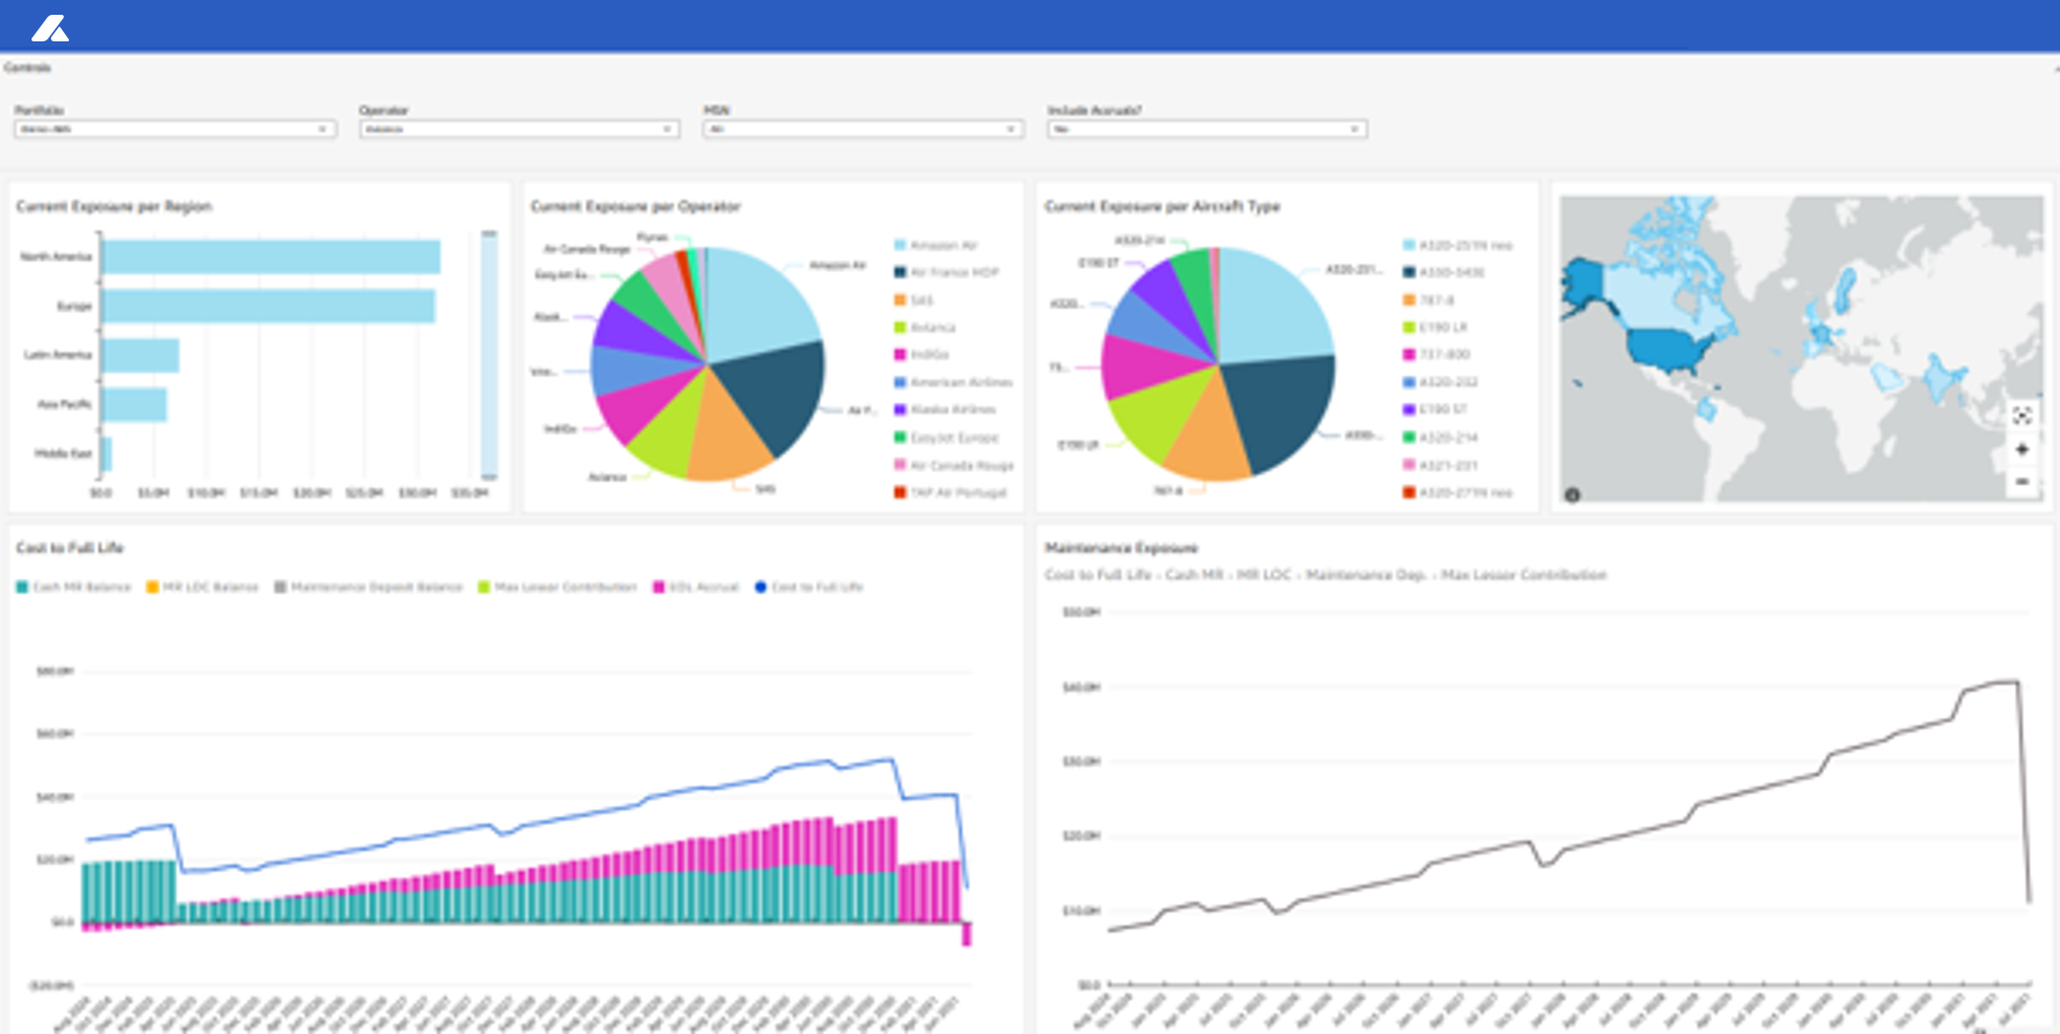Viewport: 2060px width, 1034px height.
Task: Click Current Exposure per Aircraft Type title
Action: (x=1162, y=206)
